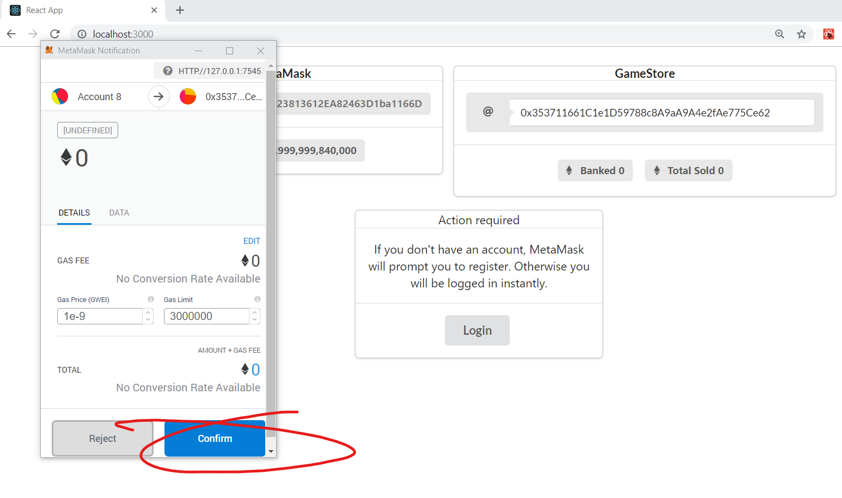Click the Banked 0 badge

click(595, 170)
